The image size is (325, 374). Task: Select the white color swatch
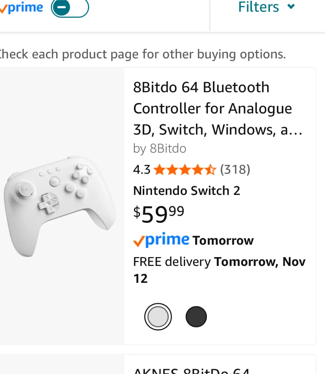click(158, 317)
